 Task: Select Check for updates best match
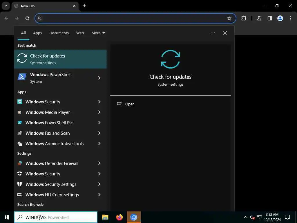click(60, 59)
